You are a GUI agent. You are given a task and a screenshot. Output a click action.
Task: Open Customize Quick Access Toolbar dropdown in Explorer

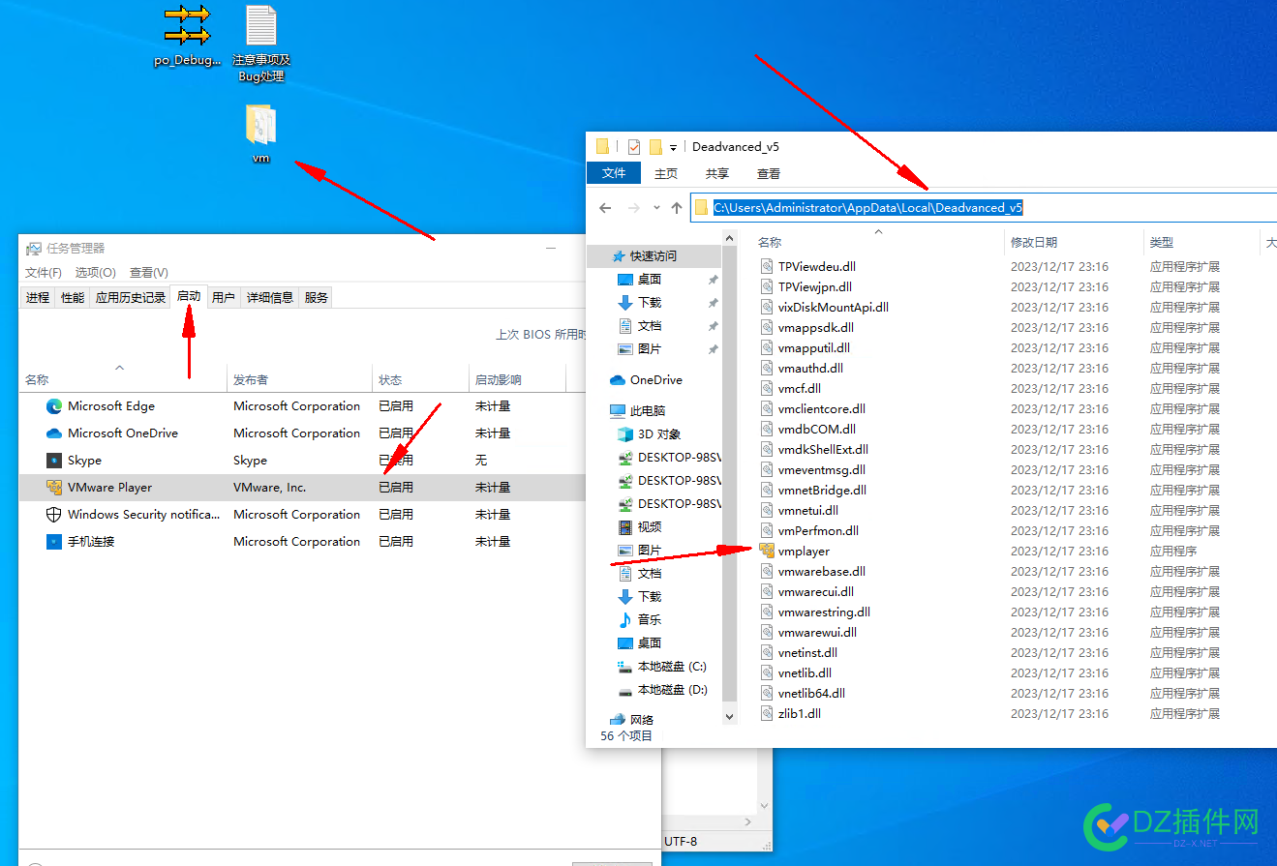pyautogui.click(x=673, y=148)
